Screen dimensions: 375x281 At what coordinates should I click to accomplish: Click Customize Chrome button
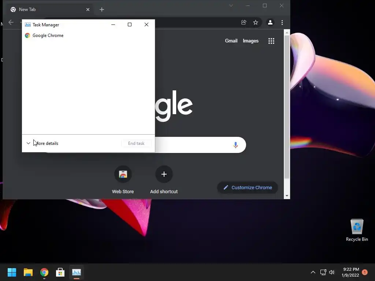point(248,188)
